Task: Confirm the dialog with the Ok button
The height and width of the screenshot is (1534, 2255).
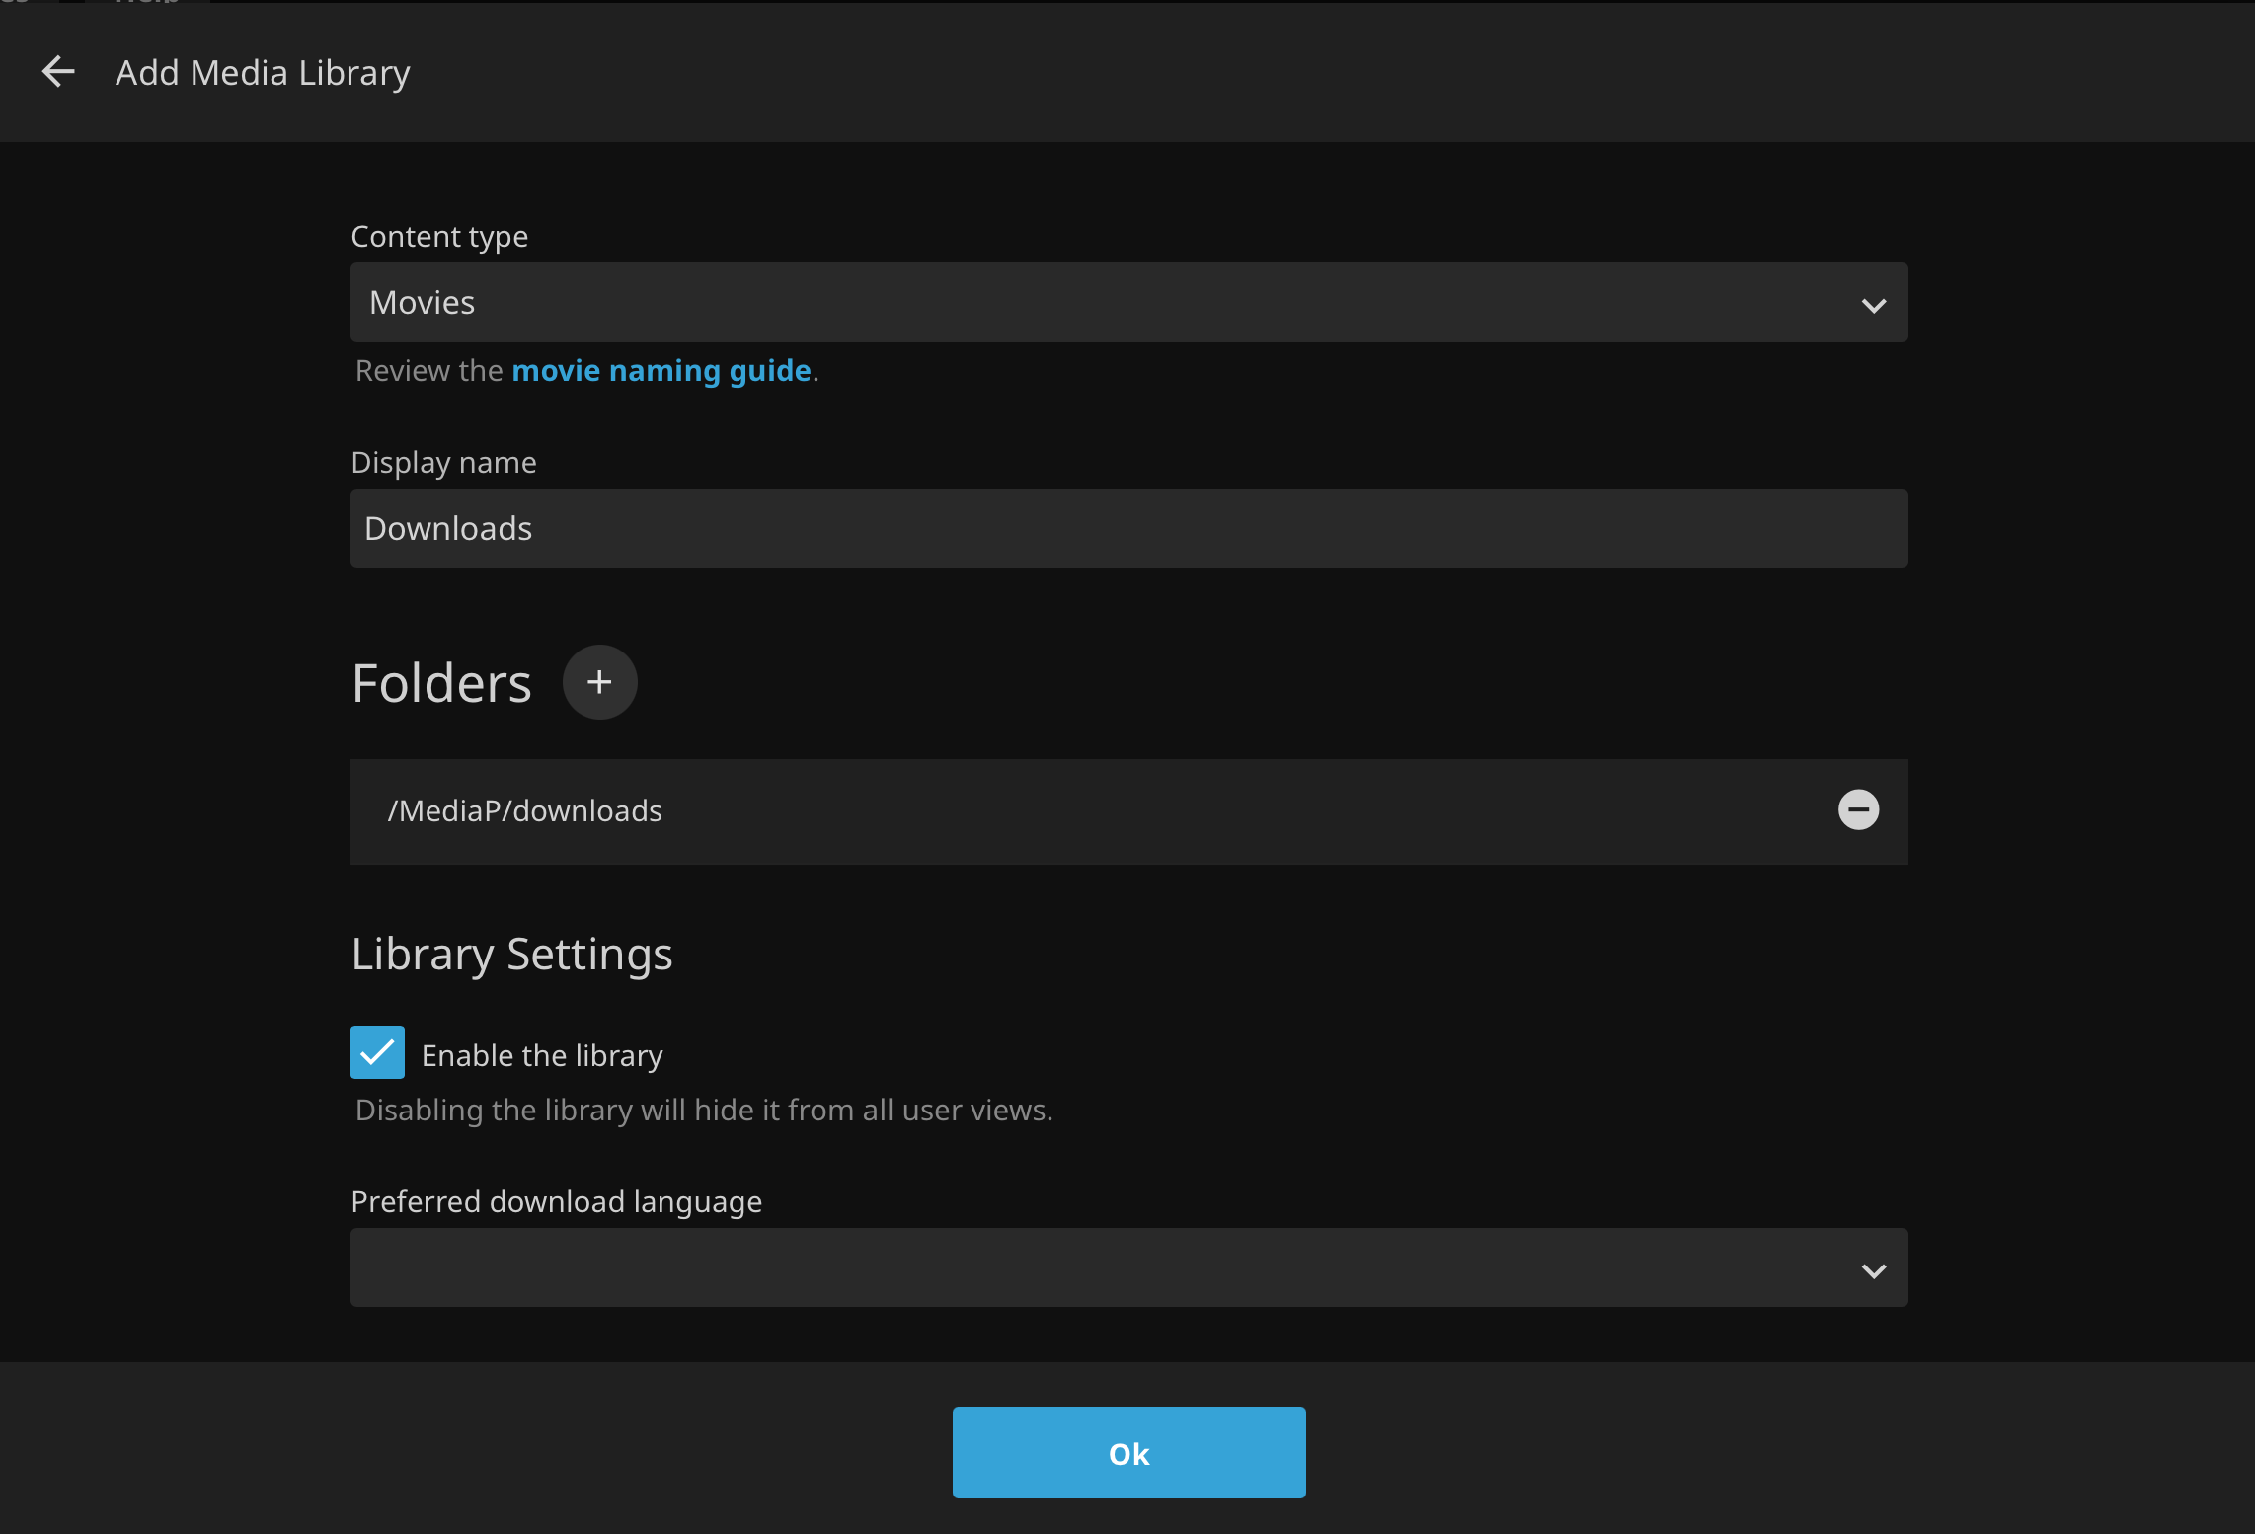Action: (x=1128, y=1453)
